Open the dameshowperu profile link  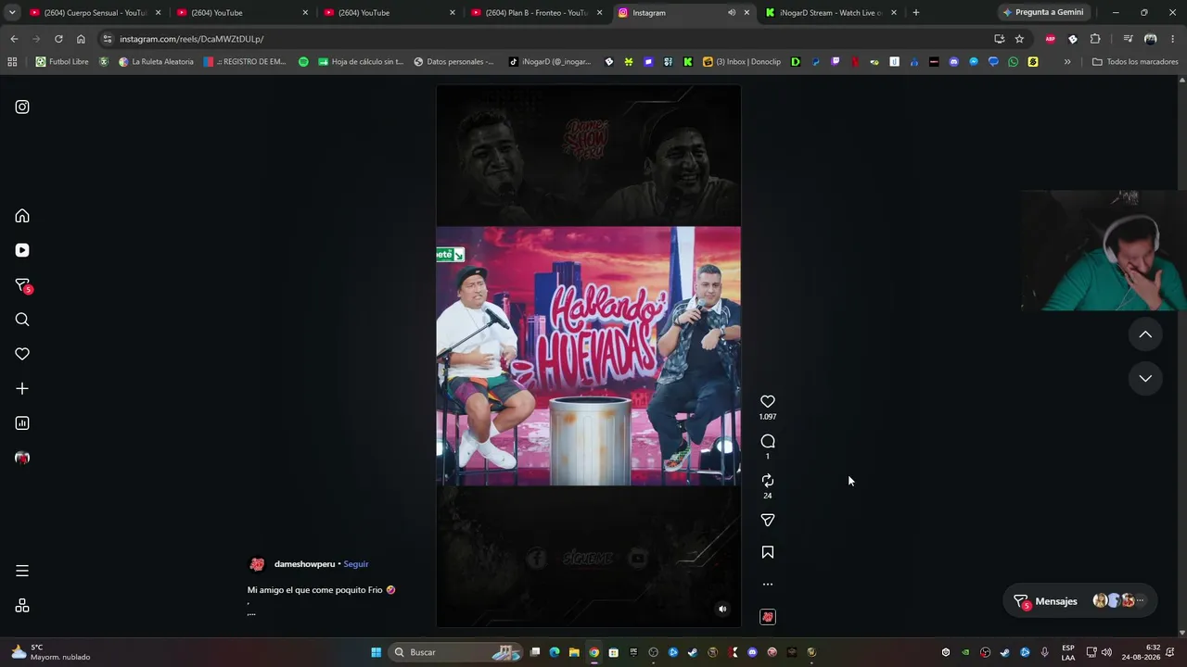pyautogui.click(x=304, y=564)
